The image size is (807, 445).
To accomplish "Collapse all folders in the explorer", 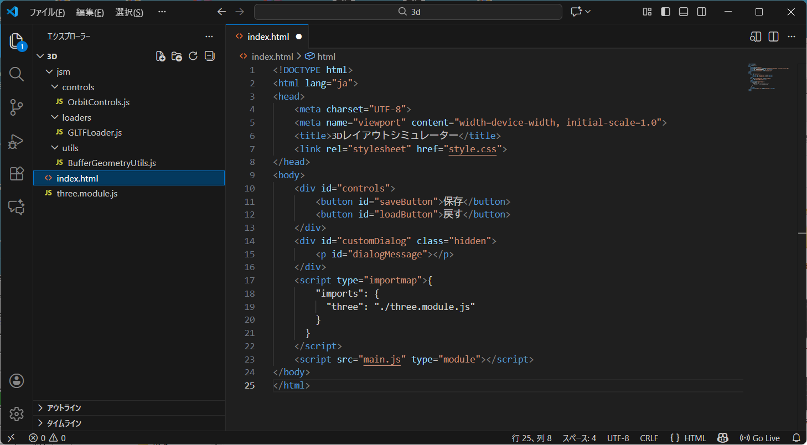I will click(209, 56).
